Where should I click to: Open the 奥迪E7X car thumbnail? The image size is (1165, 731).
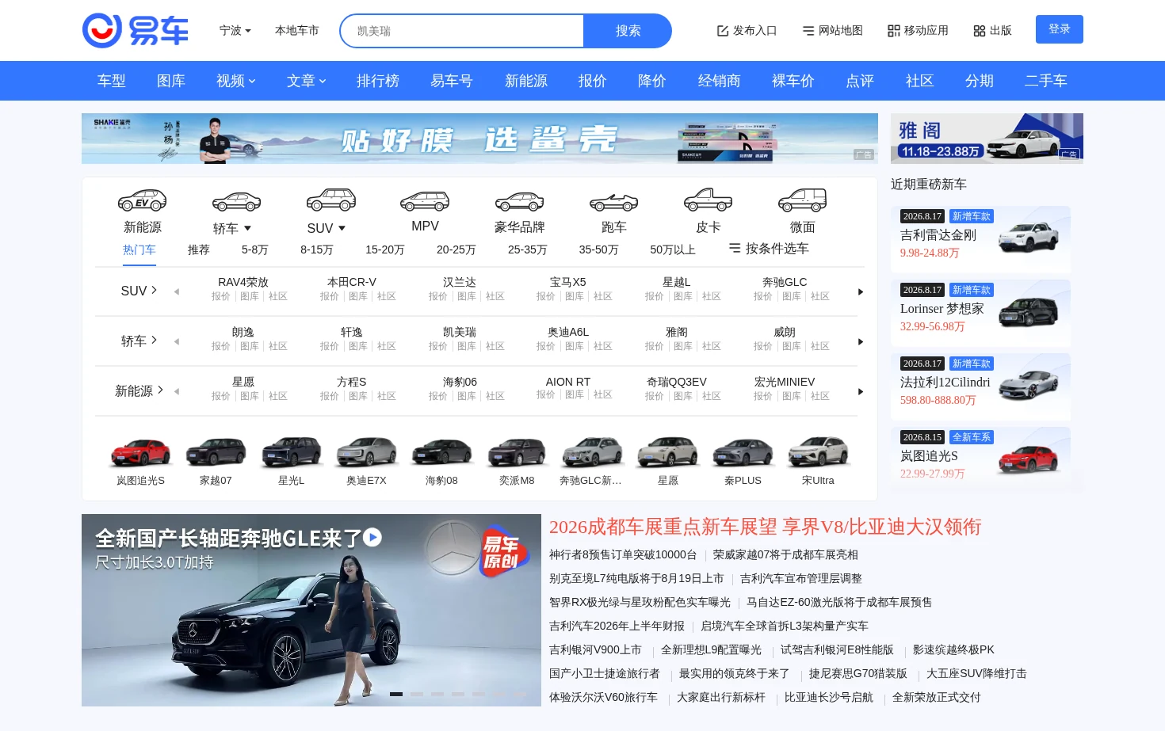(366, 451)
